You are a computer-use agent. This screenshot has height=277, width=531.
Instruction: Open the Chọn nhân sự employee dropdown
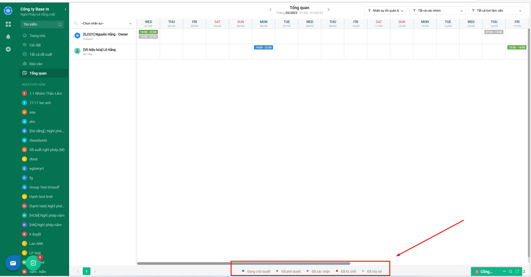[106, 23]
